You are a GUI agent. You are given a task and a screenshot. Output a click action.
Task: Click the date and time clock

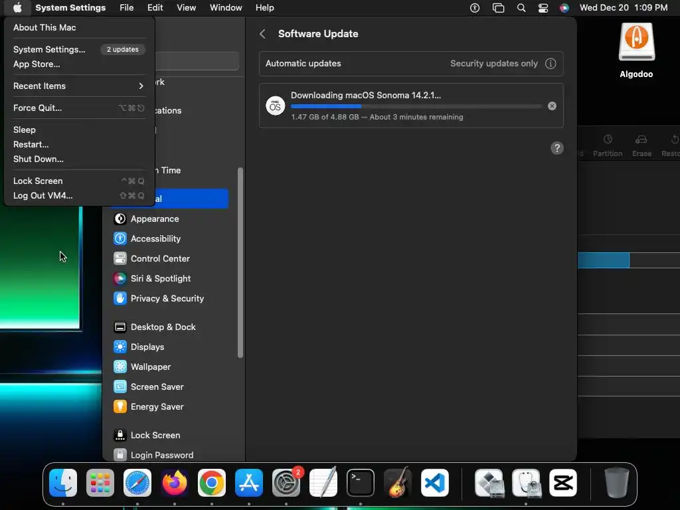click(624, 8)
